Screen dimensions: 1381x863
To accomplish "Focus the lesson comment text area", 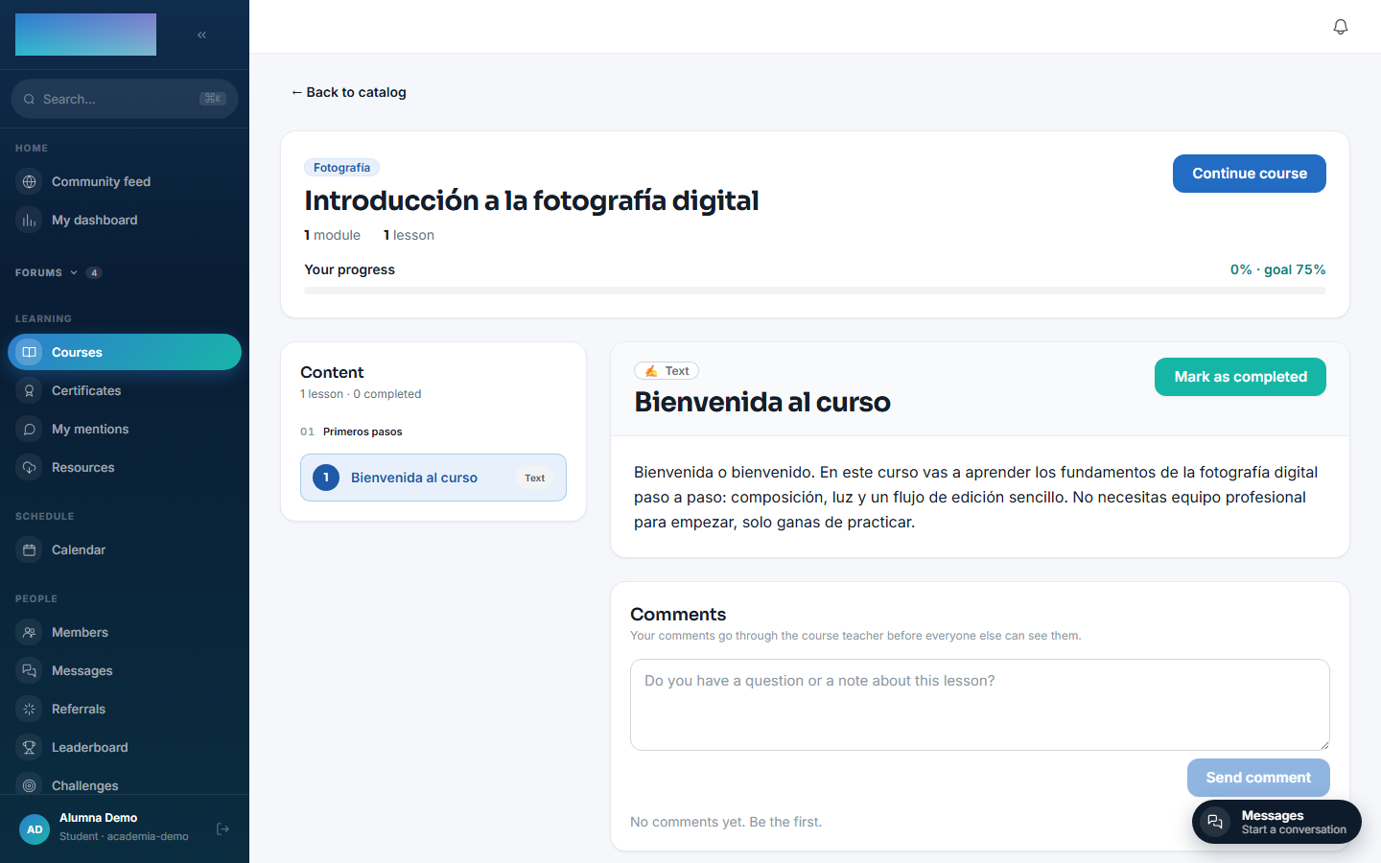I will point(980,705).
